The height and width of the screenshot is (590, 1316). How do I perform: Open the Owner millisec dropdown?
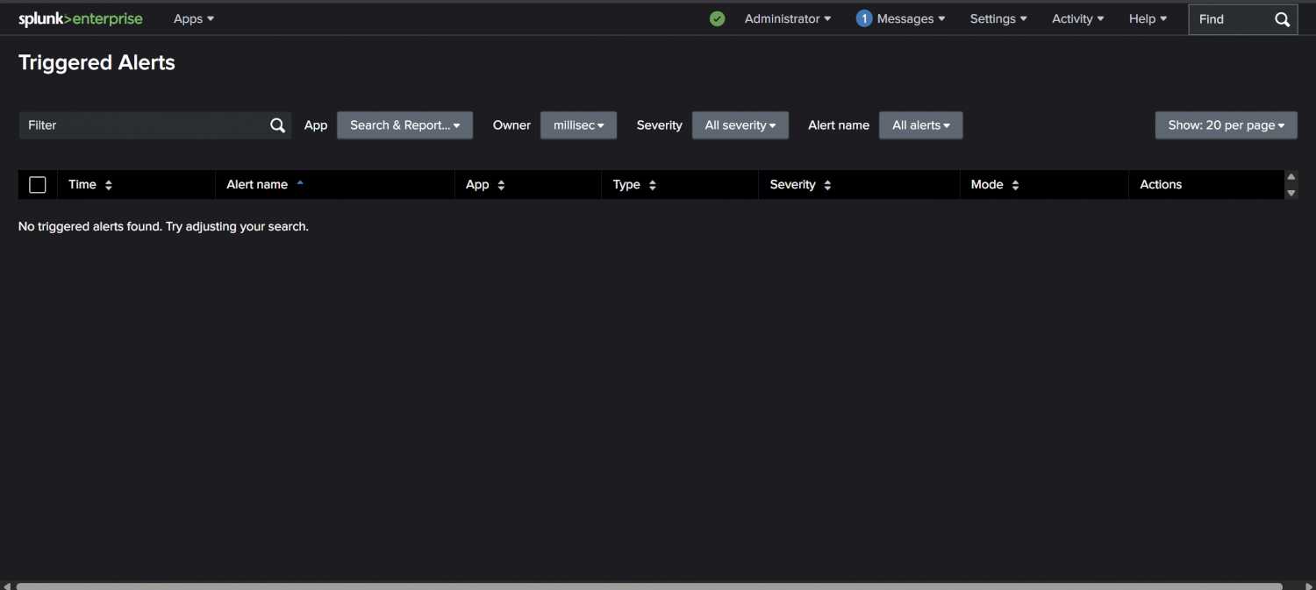[x=578, y=125]
